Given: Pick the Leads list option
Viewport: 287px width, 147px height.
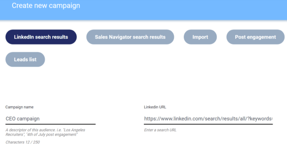Looking at the screenshot, I should coord(25,60).
